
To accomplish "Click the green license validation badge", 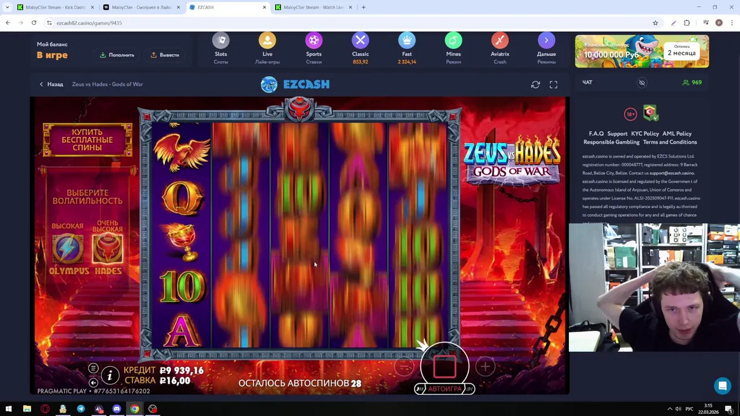I will 650,113.
